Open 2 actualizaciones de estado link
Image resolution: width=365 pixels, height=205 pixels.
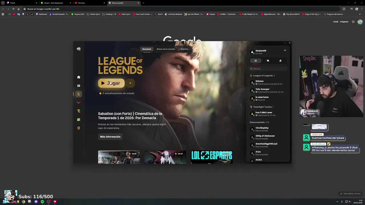point(117,93)
